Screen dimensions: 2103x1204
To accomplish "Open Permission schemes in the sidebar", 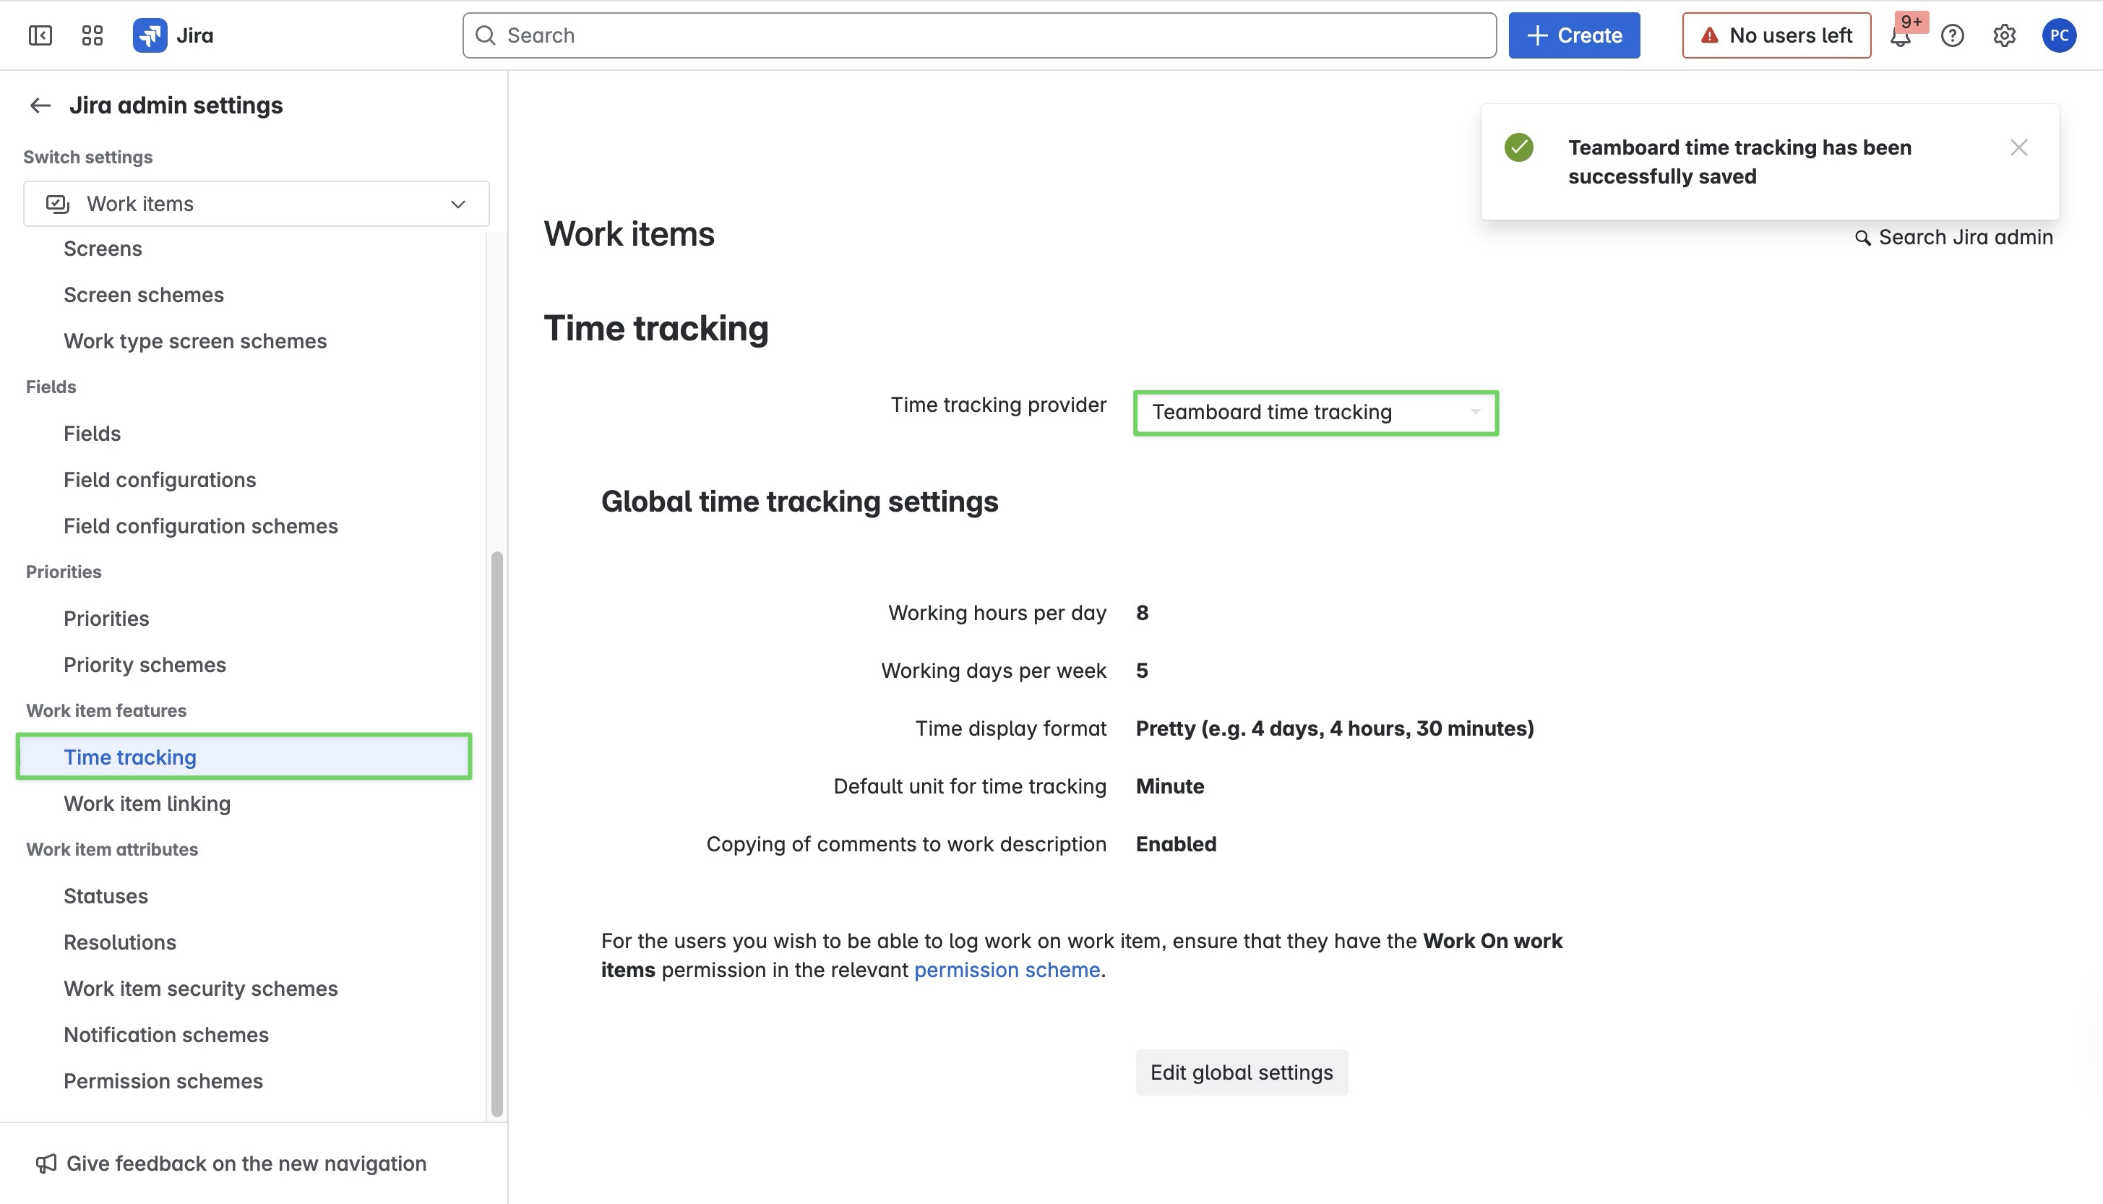I will coord(163,1082).
